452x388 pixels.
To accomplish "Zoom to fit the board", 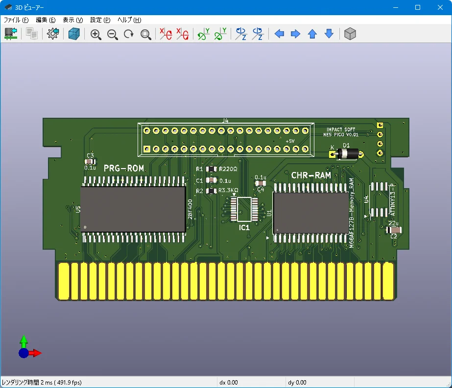I will pos(145,34).
